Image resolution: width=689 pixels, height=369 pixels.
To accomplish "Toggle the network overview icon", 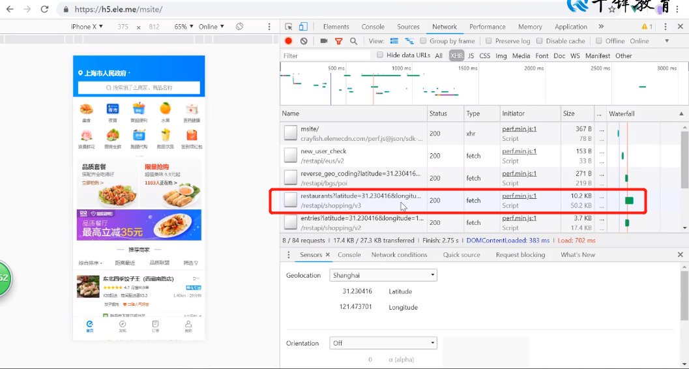I will (409, 41).
